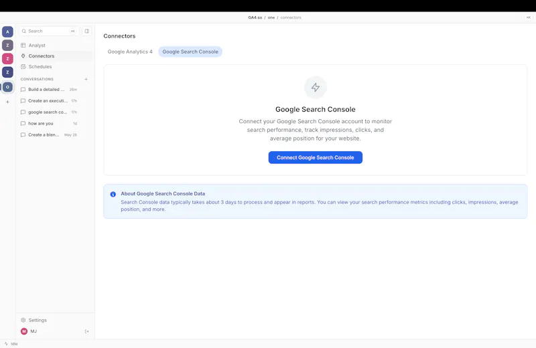Click the search field in sidebar
The width and height of the screenshot is (536, 348).
tap(49, 31)
